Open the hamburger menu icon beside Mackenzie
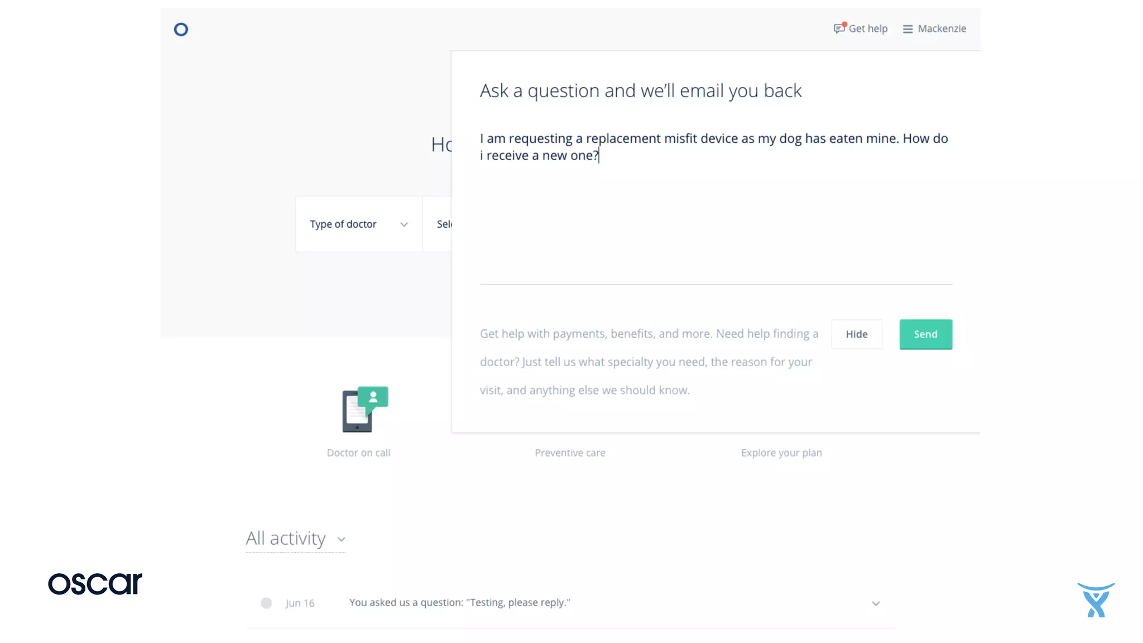 (907, 29)
